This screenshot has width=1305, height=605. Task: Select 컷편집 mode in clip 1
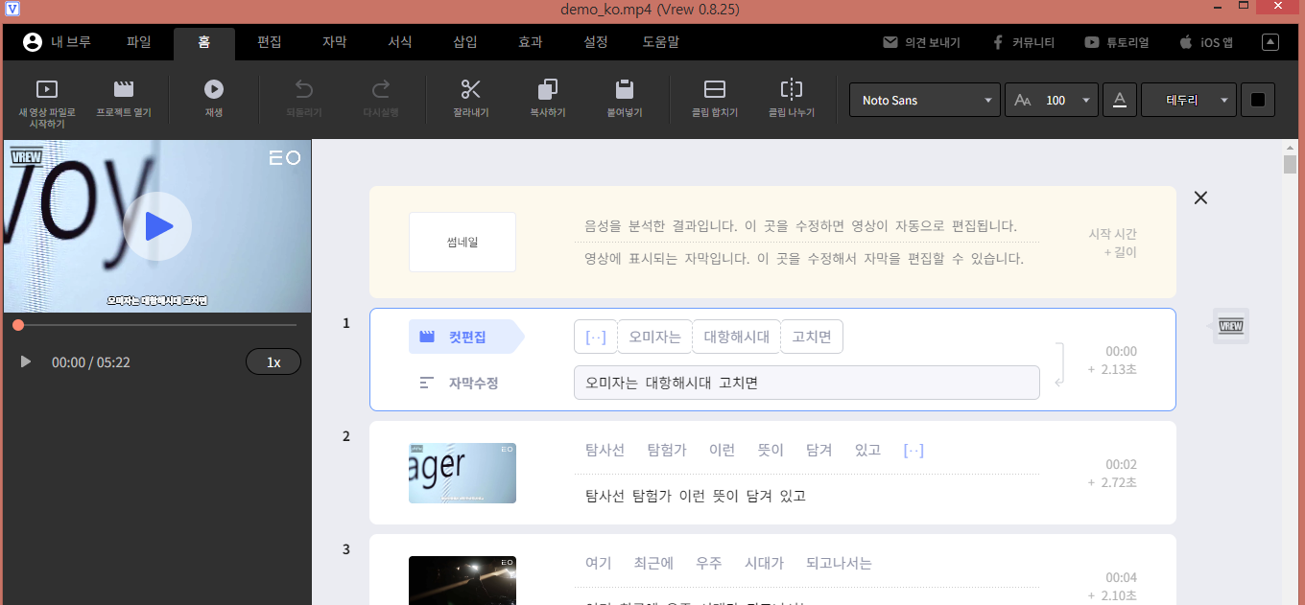pyautogui.click(x=466, y=337)
